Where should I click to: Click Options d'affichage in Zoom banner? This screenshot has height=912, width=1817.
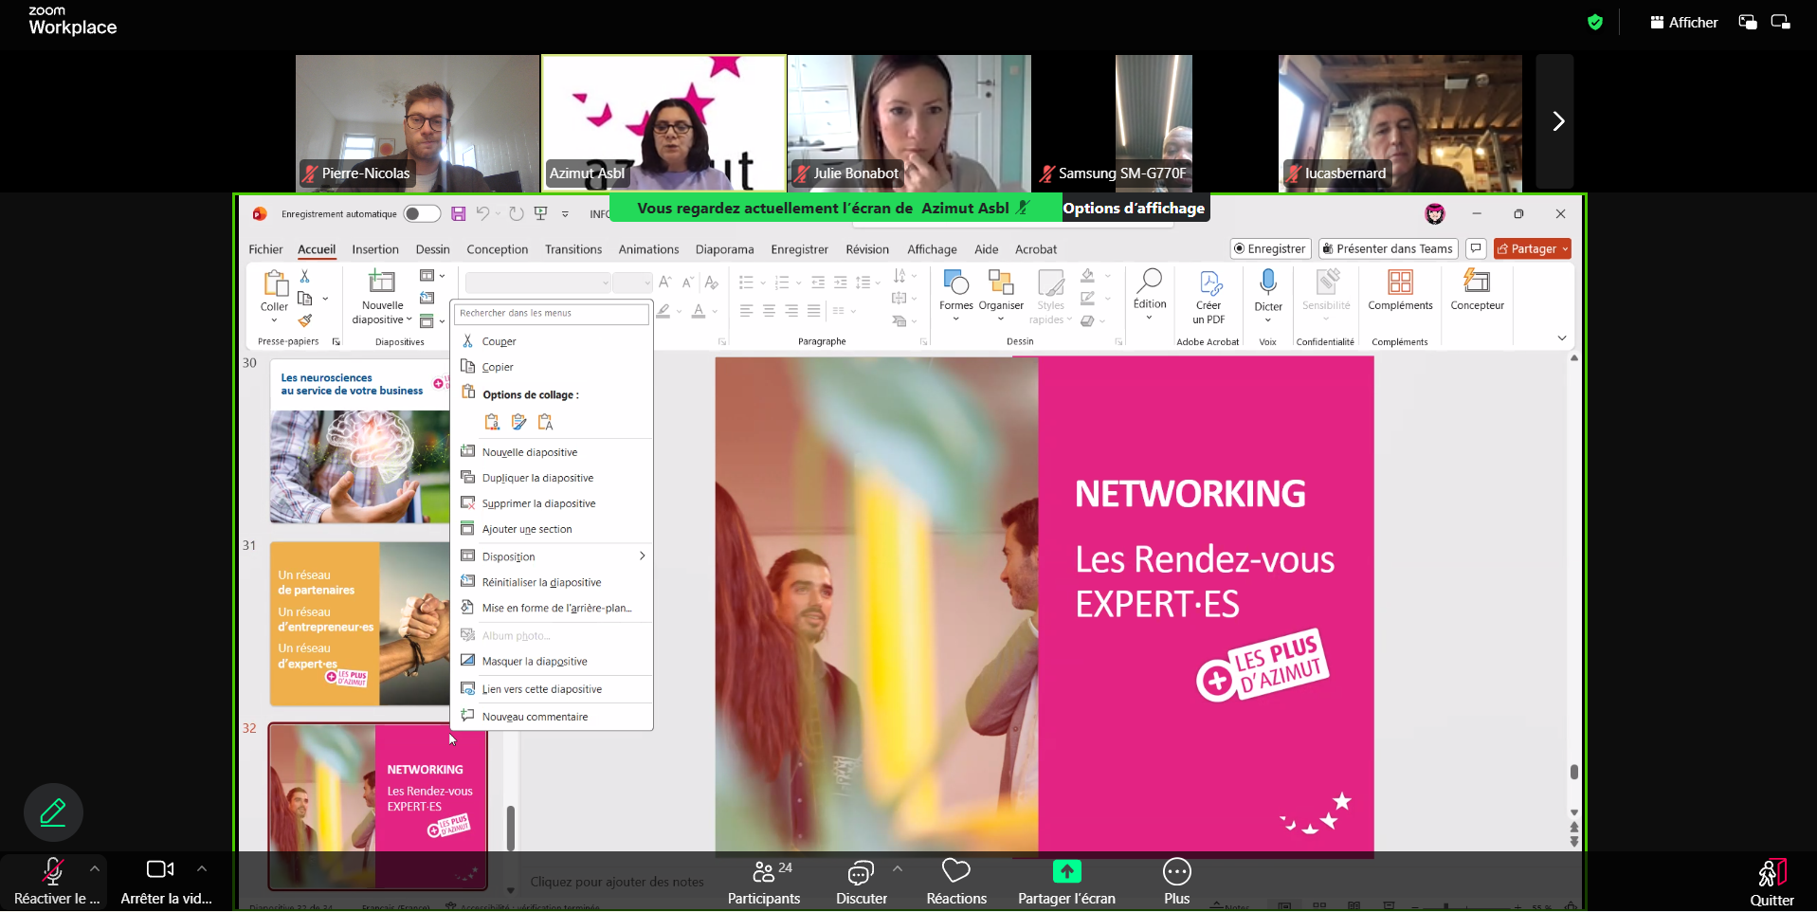[1134, 209]
